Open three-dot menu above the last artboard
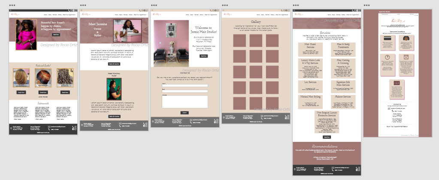439x180 pixels. click(x=366, y=6)
